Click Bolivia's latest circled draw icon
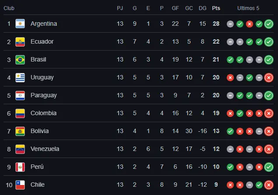This screenshot has width=278, height=195. 269,131
